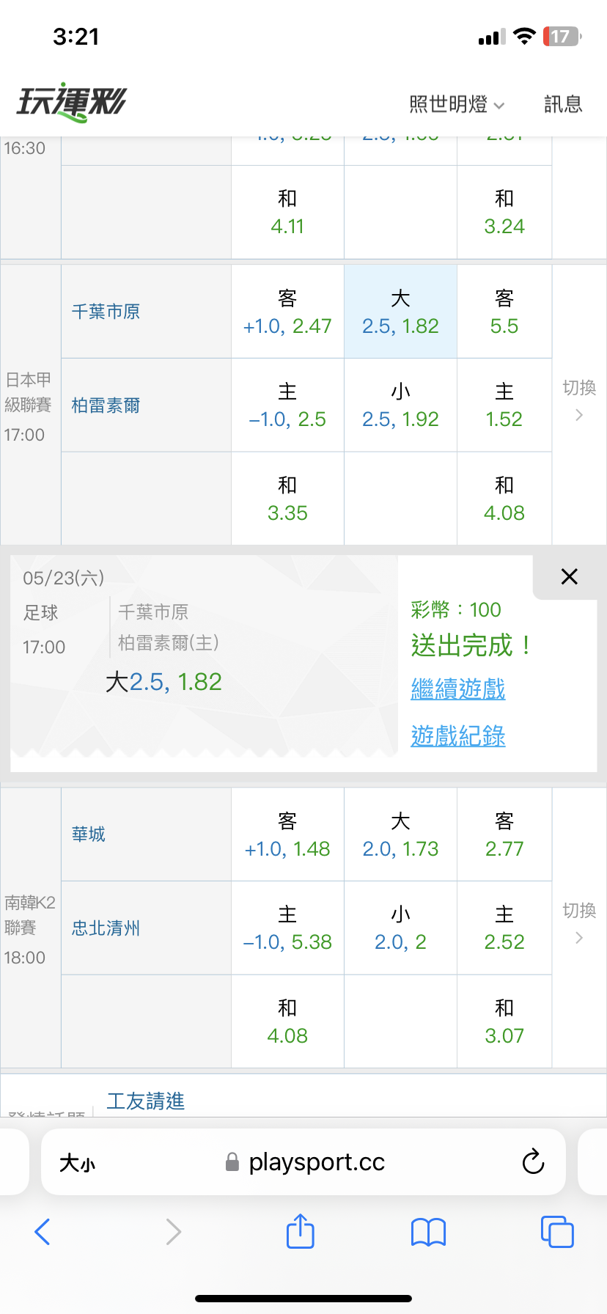Close the bet confirmation slip
607x1314 pixels.
[x=570, y=576]
